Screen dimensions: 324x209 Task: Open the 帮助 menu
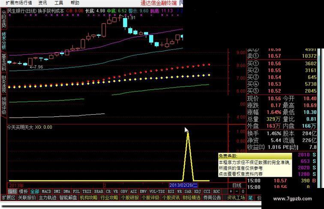pyautogui.click(x=75, y=3)
